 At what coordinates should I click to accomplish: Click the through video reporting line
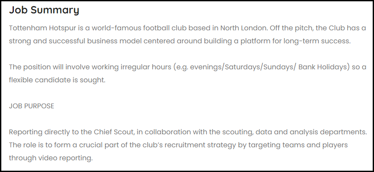click(x=51, y=158)
